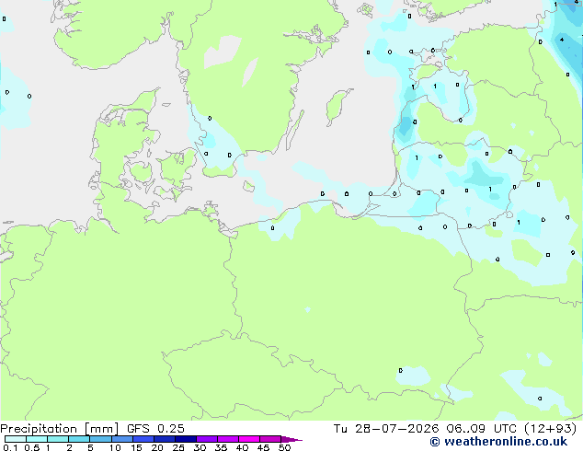Click the legend label "0.1"
The height and width of the screenshot is (451, 583).
pyautogui.click(x=10, y=447)
